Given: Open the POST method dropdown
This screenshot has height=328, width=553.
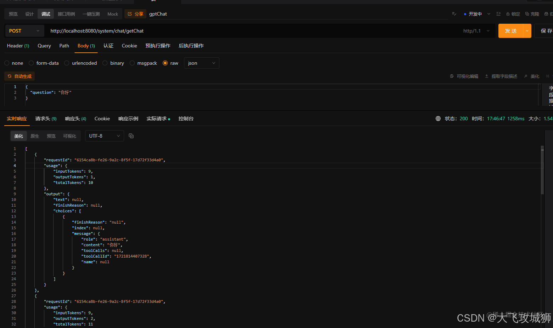Looking at the screenshot, I should 24,31.
